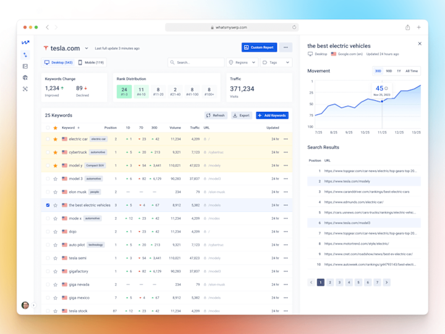
Task: Open tesla.com/modely search result
Action: tap(347, 181)
